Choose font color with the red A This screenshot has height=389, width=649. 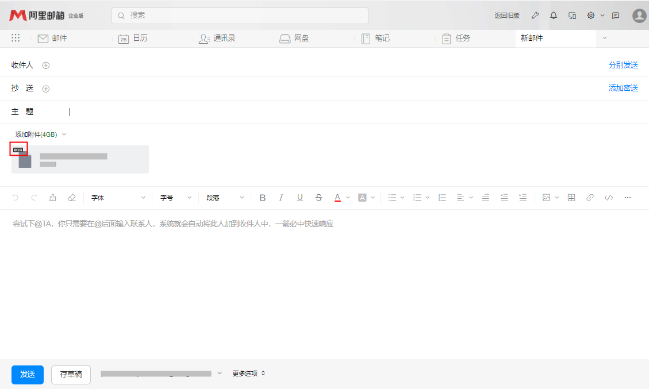[337, 198]
